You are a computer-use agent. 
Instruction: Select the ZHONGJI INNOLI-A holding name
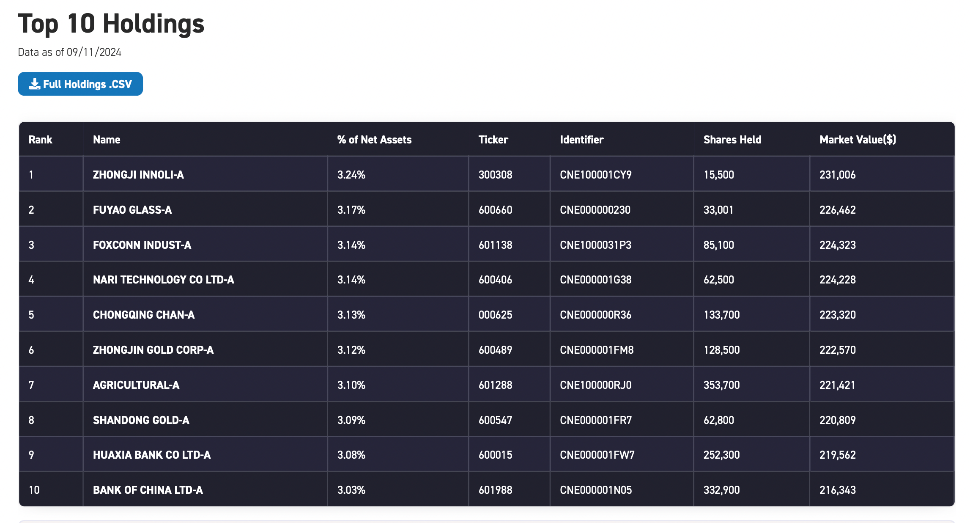(138, 175)
